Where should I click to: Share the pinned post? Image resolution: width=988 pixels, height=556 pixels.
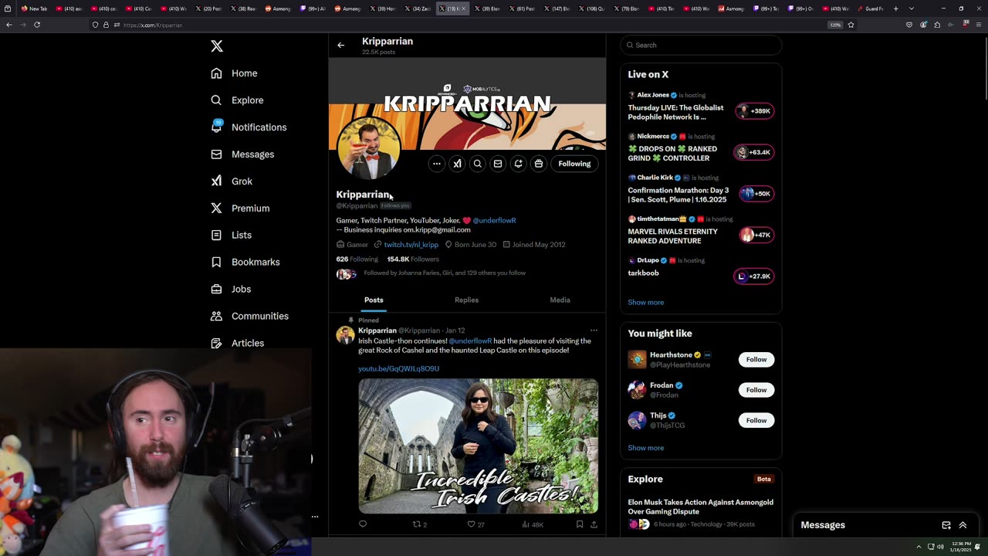tap(594, 524)
